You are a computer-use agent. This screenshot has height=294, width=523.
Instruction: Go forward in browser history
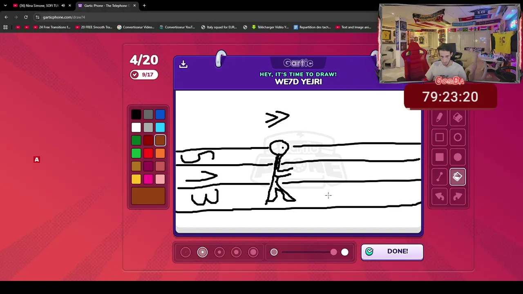click(16, 17)
